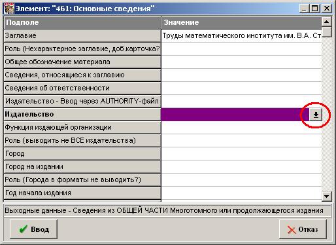Select Роль (Города в форматы не выводить?) label
The height and width of the screenshot is (245, 336).
point(82,179)
